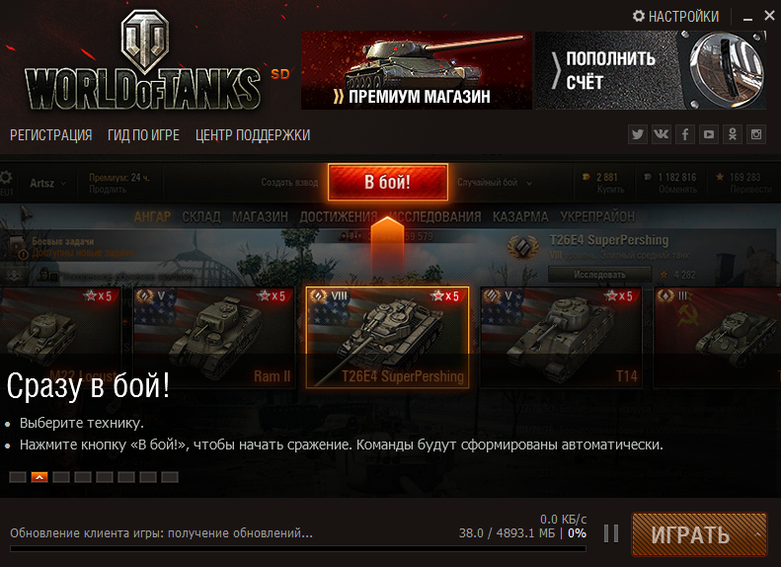This screenshot has width=781, height=567.
Task: Open the VK social network icon
Action: (x=662, y=134)
